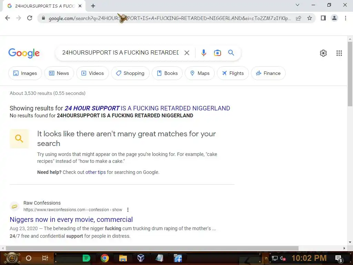Image resolution: width=353 pixels, height=265 pixels.
Task: Click the scroll right arrow
Action: click(x=344, y=248)
